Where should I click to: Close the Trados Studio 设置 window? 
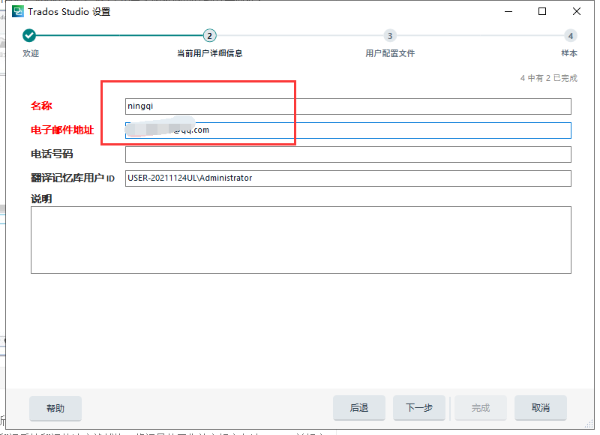coord(577,11)
